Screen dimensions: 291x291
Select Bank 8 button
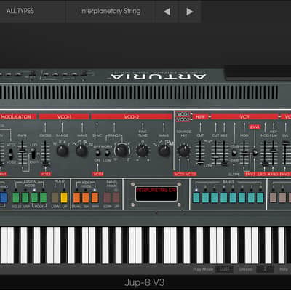(x=260, y=198)
